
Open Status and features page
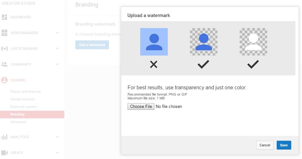[x=25, y=91]
